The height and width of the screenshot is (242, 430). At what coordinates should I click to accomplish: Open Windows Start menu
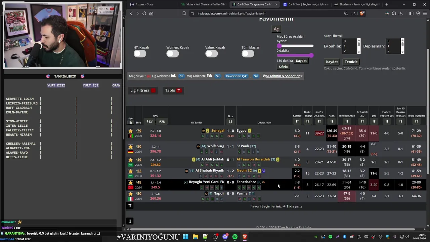tap(185, 237)
